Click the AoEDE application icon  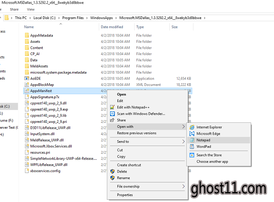point(27,79)
